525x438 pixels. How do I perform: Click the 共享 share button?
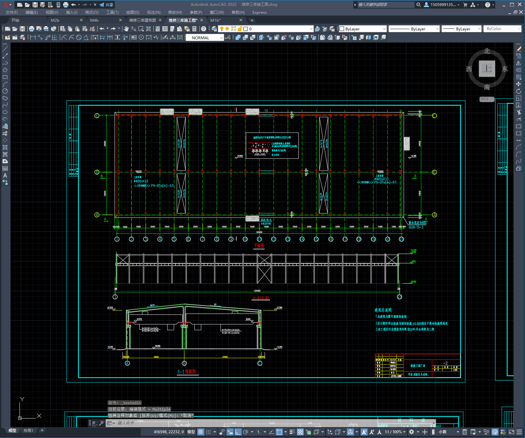pyautogui.click(x=107, y=5)
